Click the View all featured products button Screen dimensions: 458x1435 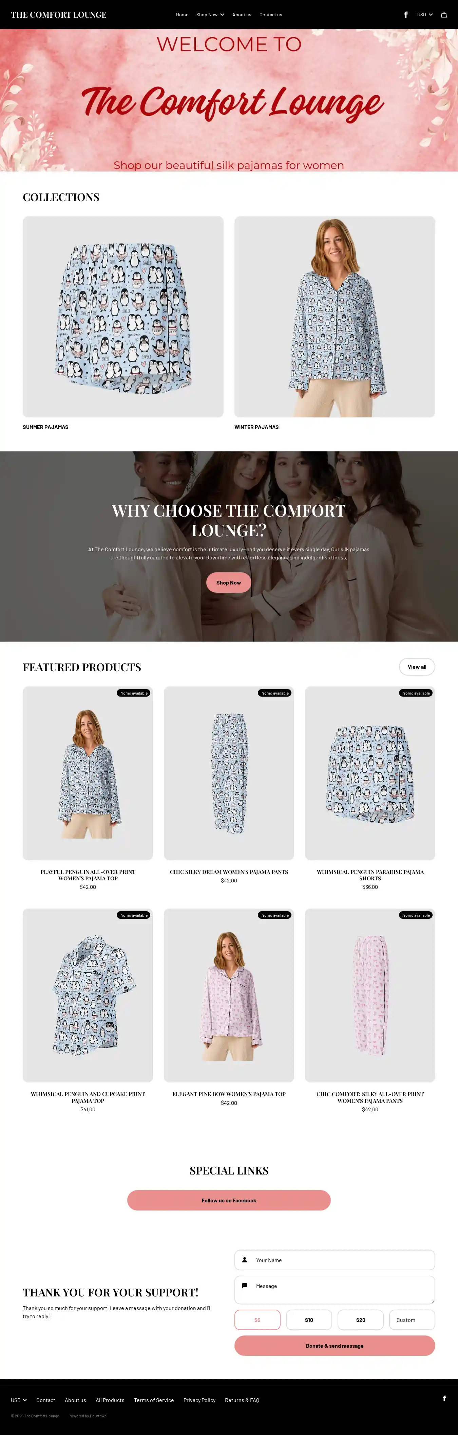pyautogui.click(x=417, y=667)
